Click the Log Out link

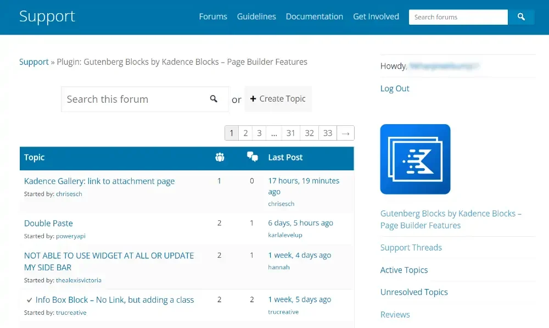395,88
